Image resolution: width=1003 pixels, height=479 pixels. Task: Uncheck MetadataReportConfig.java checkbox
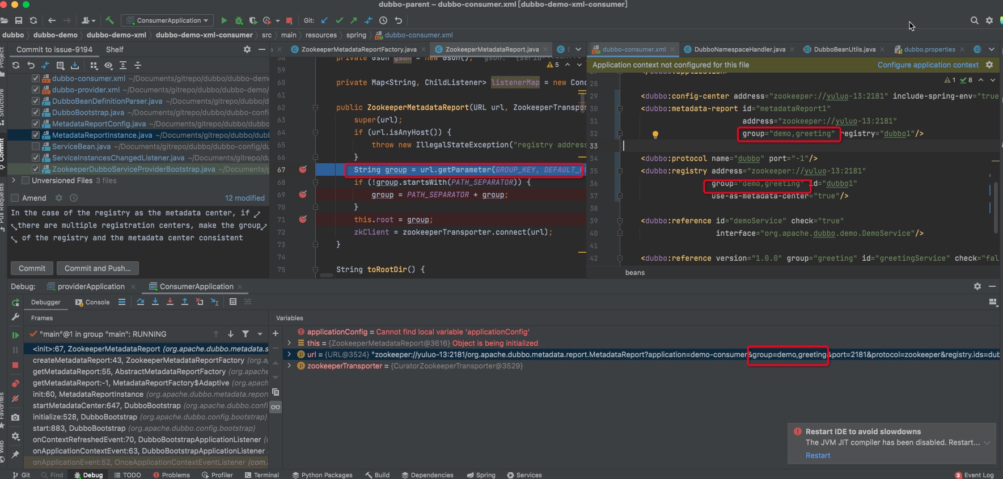pyautogui.click(x=36, y=124)
